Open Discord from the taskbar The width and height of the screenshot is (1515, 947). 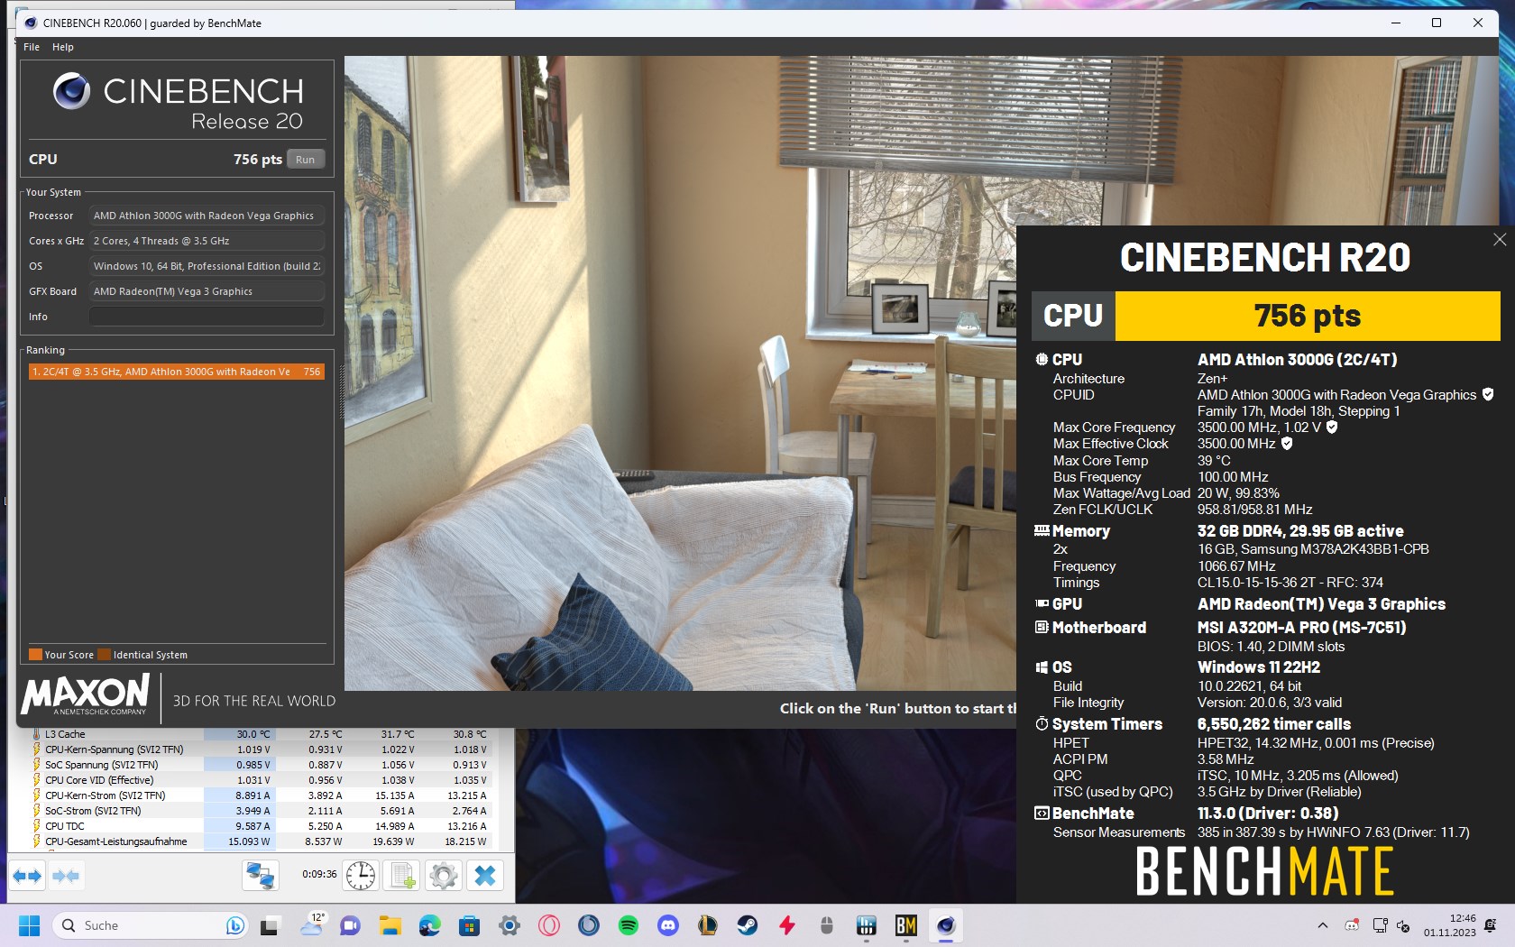668,925
